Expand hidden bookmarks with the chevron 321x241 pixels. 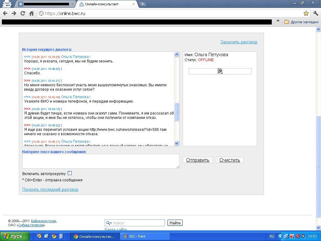point(278,21)
